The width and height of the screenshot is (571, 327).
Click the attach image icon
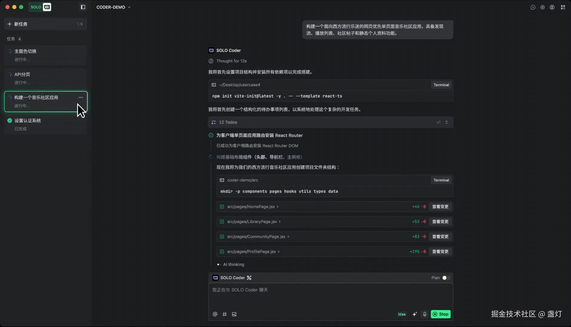pos(234,314)
